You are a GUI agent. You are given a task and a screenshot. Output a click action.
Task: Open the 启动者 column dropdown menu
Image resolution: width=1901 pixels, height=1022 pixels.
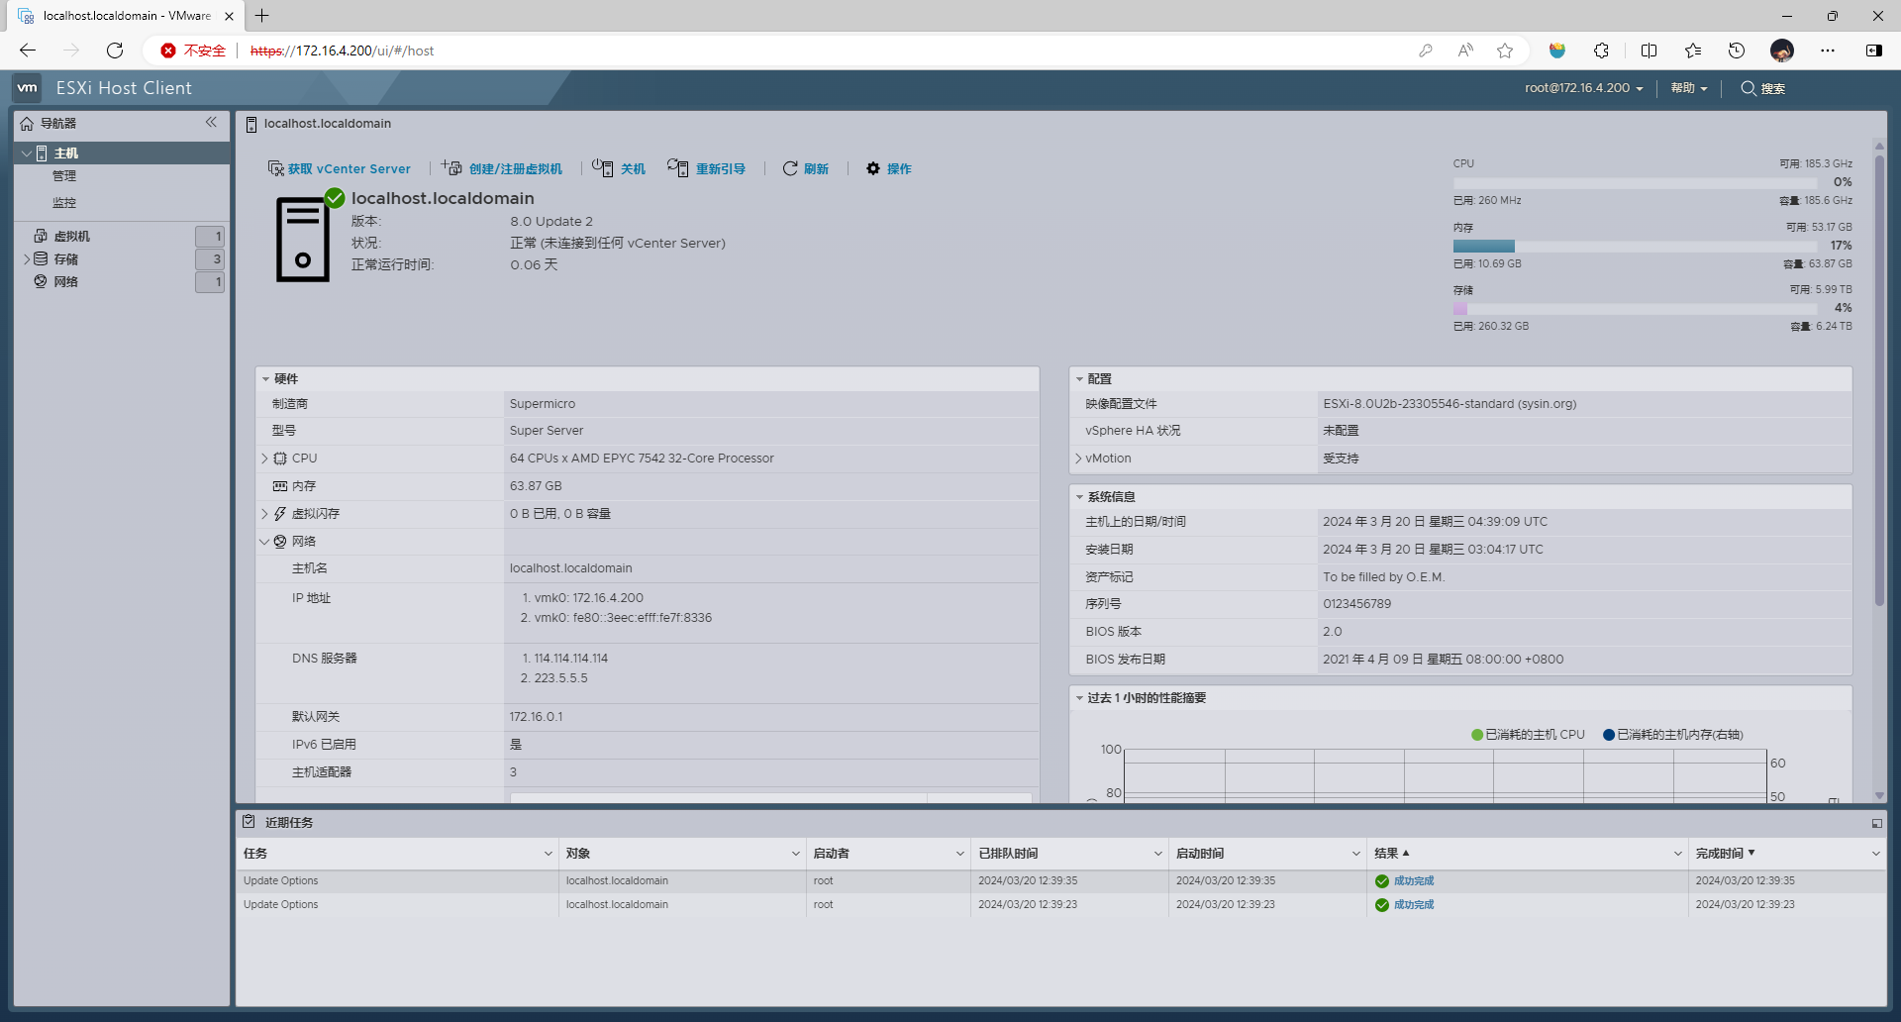pyautogui.click(x=960, y=854)
